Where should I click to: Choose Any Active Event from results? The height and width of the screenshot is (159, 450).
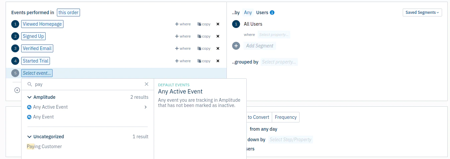pos(50,107)
